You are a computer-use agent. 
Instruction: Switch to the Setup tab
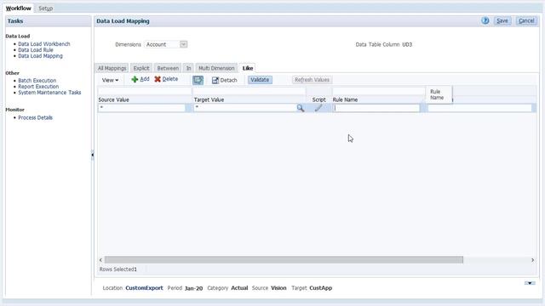click(x=45, y=8)
